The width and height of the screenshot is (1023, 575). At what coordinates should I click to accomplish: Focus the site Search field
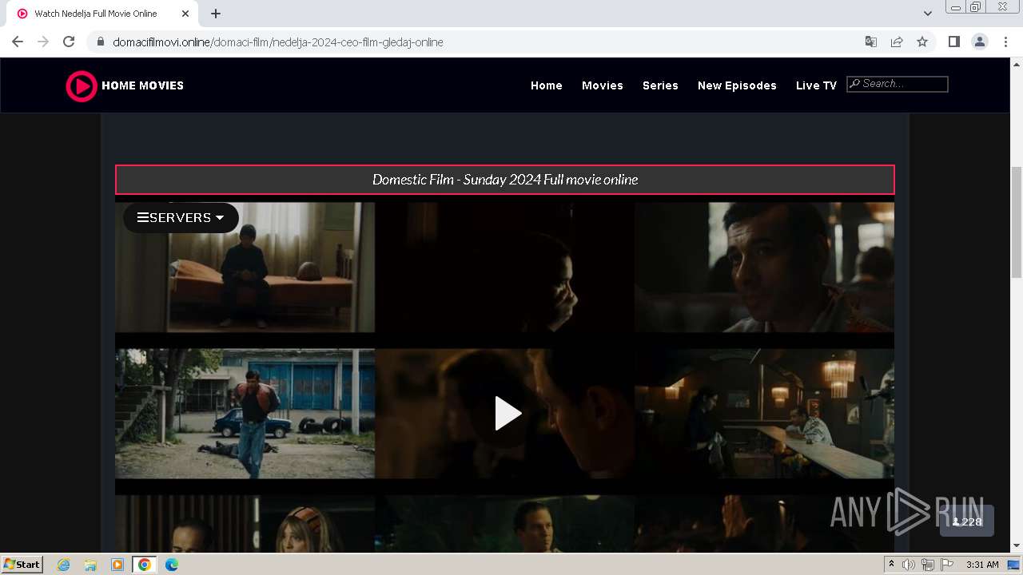898,84
